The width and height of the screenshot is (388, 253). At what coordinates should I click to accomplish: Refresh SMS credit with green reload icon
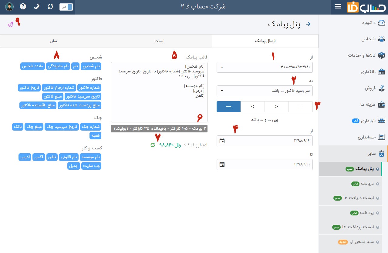pyautogui.click(x=153, y=145)
